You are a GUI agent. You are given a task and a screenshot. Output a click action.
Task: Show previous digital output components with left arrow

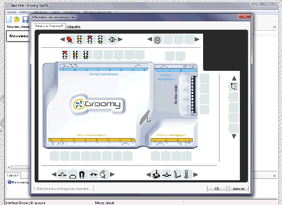pos(63,39)
